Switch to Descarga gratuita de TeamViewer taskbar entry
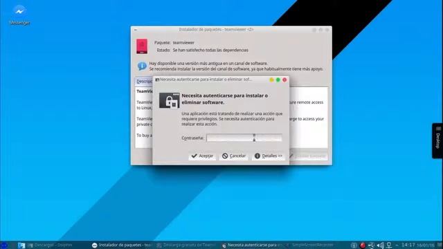 coord(186,246)
